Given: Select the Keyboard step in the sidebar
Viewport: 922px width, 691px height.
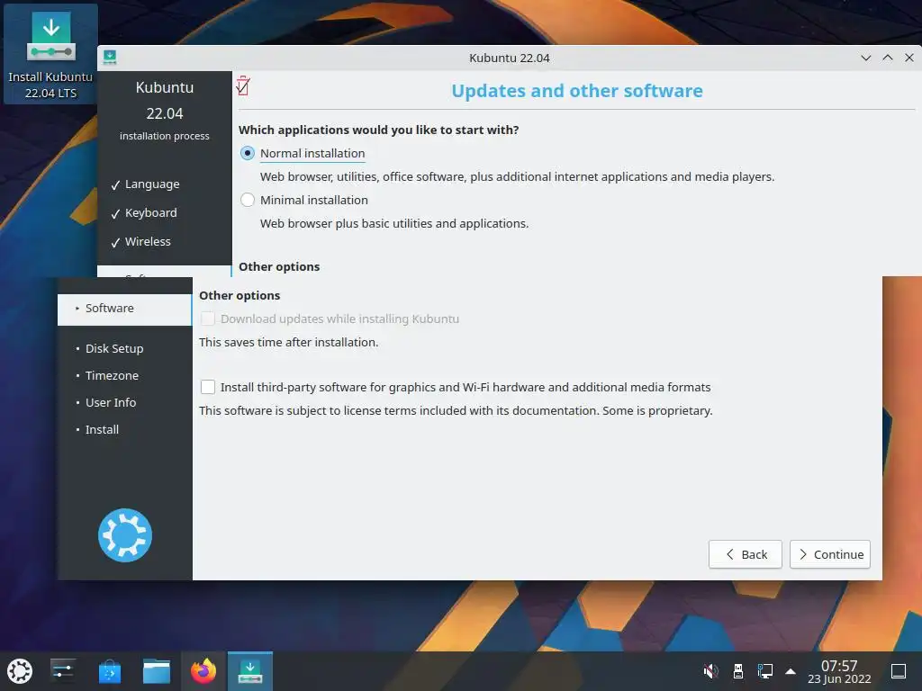Looking at the screenshot, I should [x=150, y=212].
